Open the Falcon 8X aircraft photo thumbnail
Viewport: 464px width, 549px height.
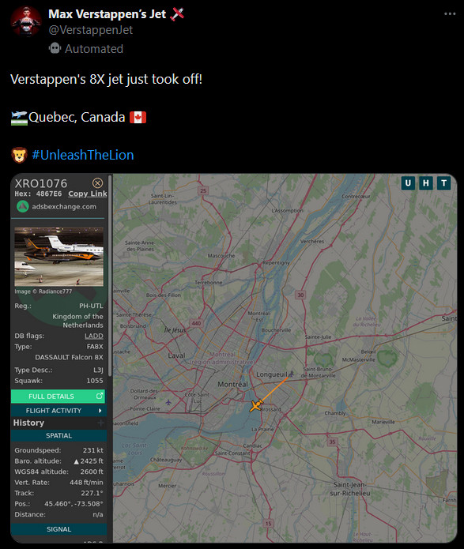pyautogui.click(x=58, y=257)
